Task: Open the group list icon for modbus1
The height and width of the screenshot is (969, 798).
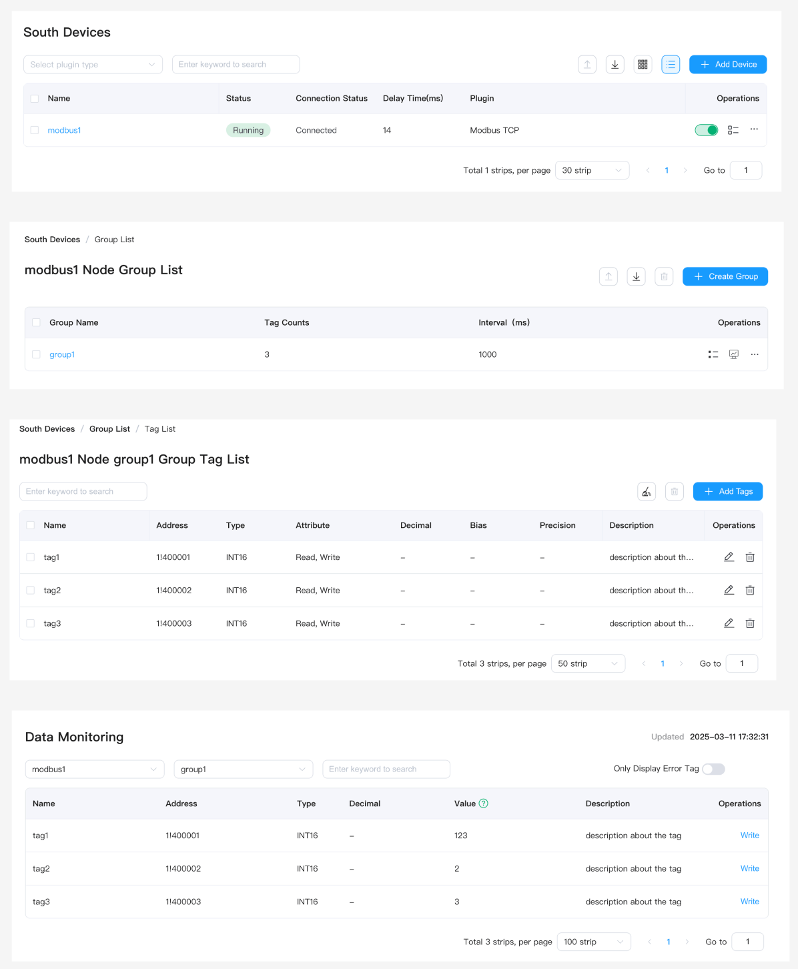Action: [733, 130]
